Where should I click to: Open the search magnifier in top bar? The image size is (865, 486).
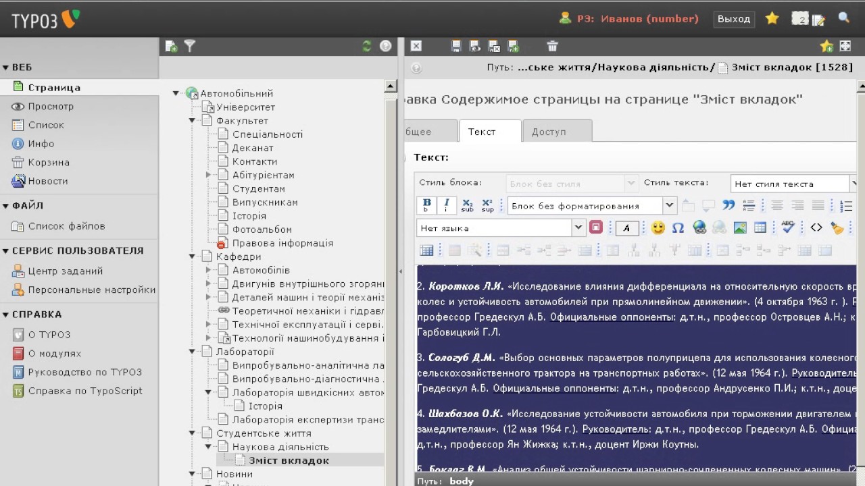pos(844,18)
